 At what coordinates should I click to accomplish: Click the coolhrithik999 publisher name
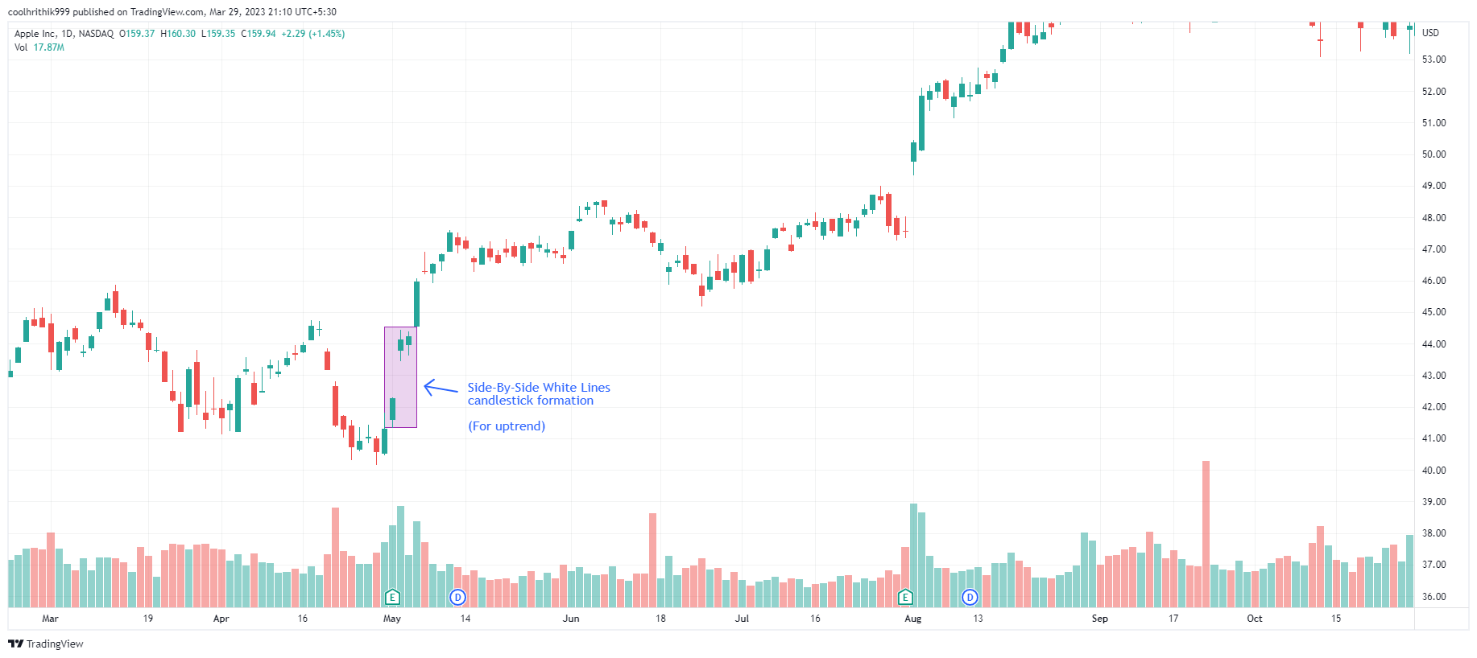(x=39, y=12)
